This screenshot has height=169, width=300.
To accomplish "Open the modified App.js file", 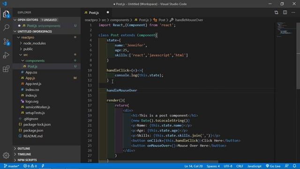I will [47, 78].
